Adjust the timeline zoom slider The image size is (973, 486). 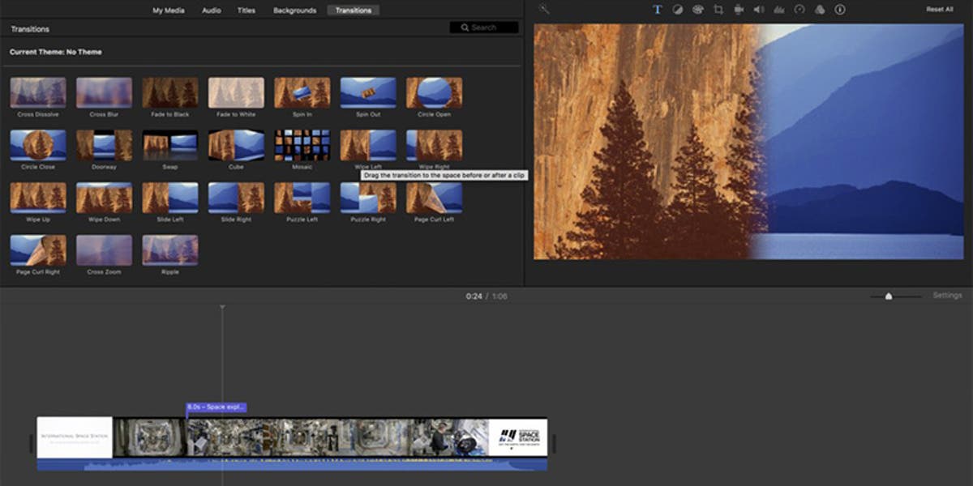click(x=889, y=296)
